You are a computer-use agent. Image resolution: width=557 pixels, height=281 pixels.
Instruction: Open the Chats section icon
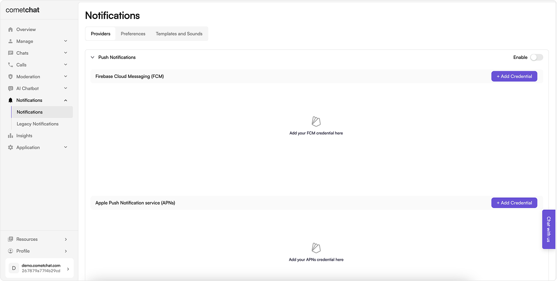10,53
